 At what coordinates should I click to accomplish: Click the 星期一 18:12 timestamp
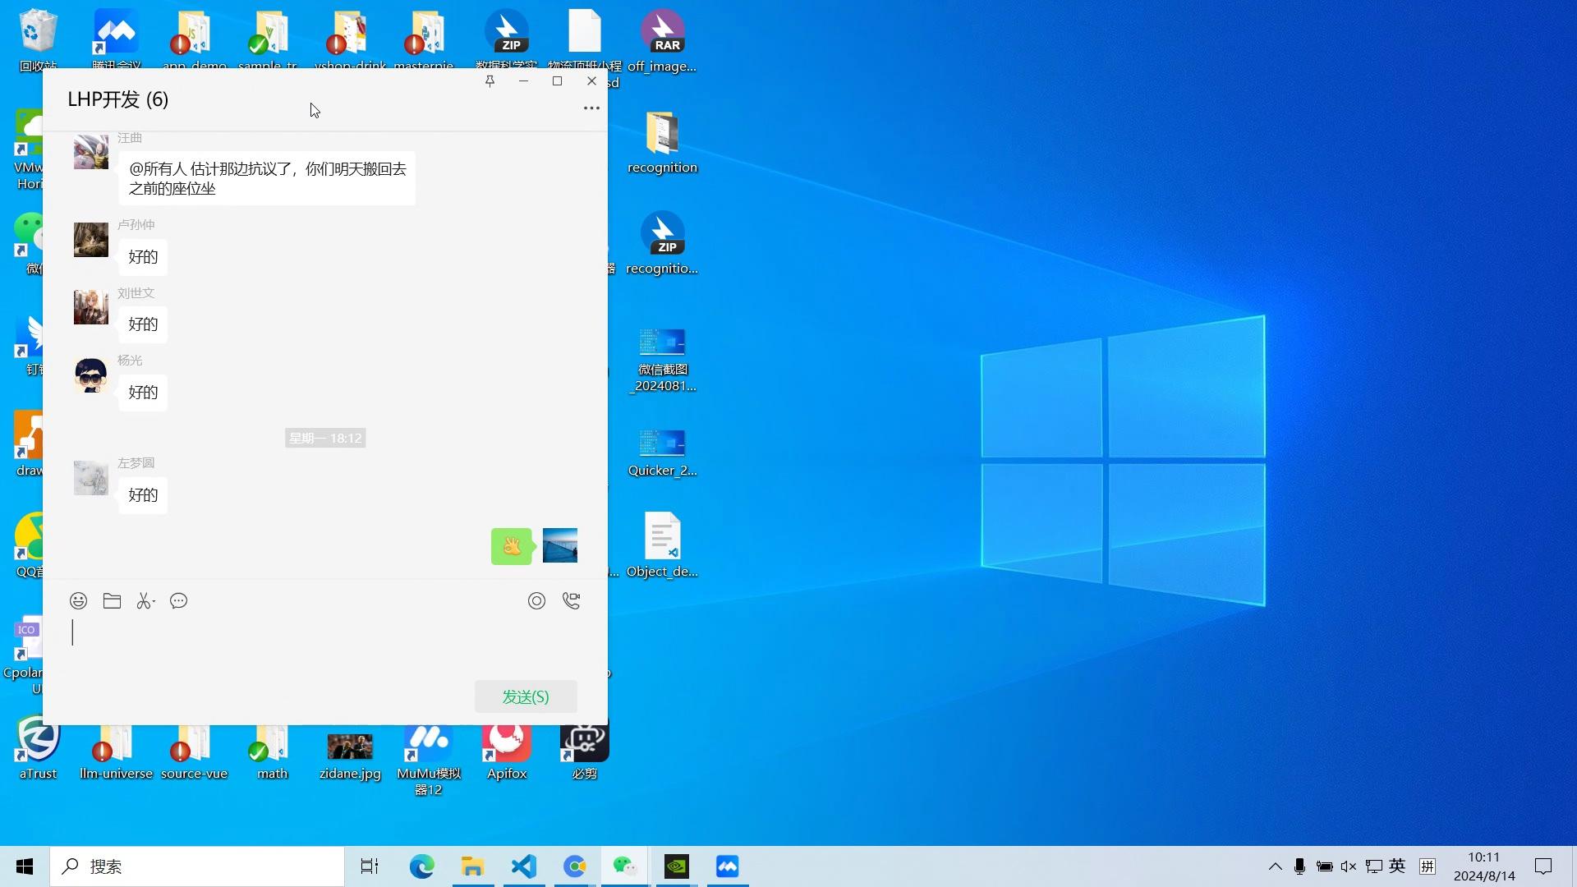325,438
